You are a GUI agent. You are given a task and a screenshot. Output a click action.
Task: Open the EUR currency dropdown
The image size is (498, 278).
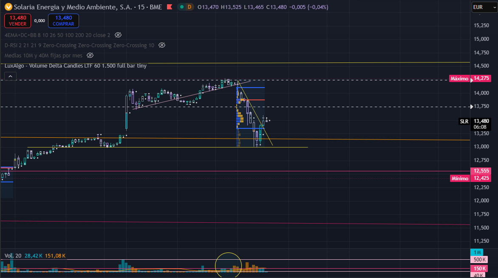(484, 7)
